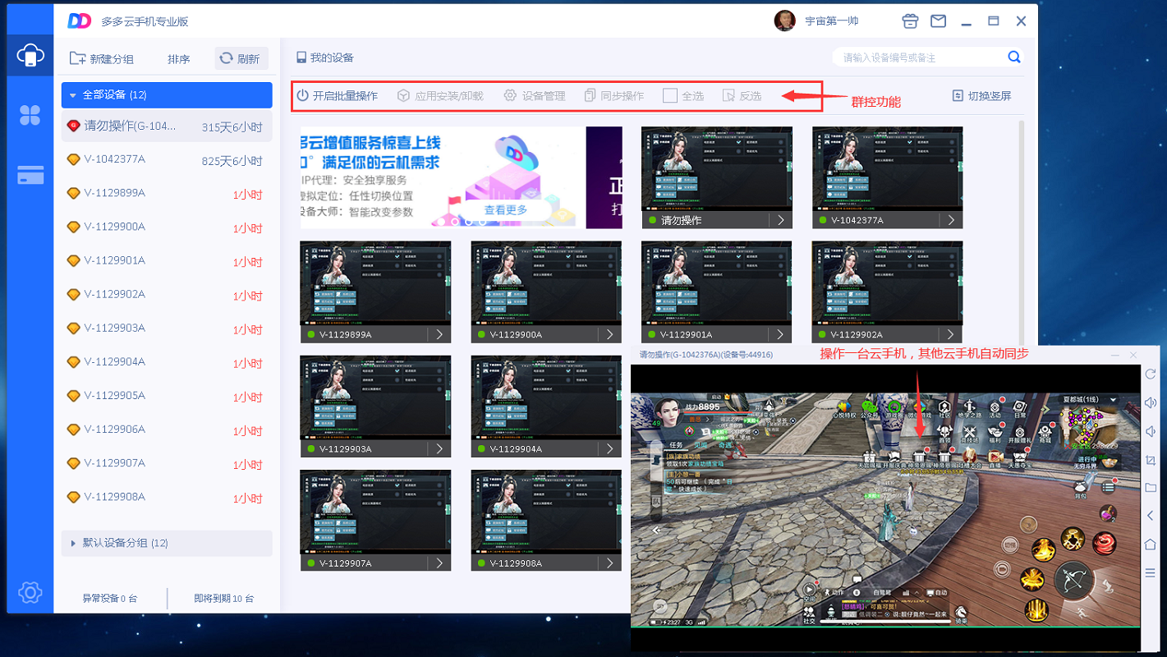This screenshot has width=1167, height=657.
Task: Select V-1129907A in device list
Action: (x=167, y=463)
